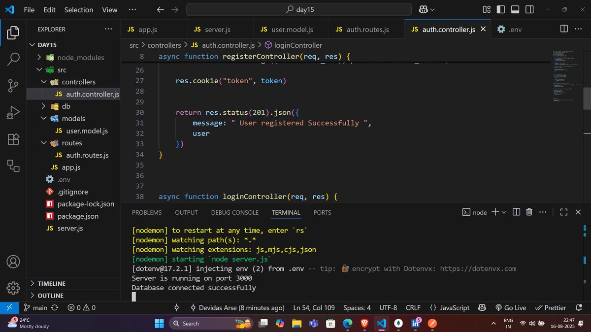Open Microsoft Edge from the taskbar
Viewport: 591px width, 332px height.
pos(348,323)
